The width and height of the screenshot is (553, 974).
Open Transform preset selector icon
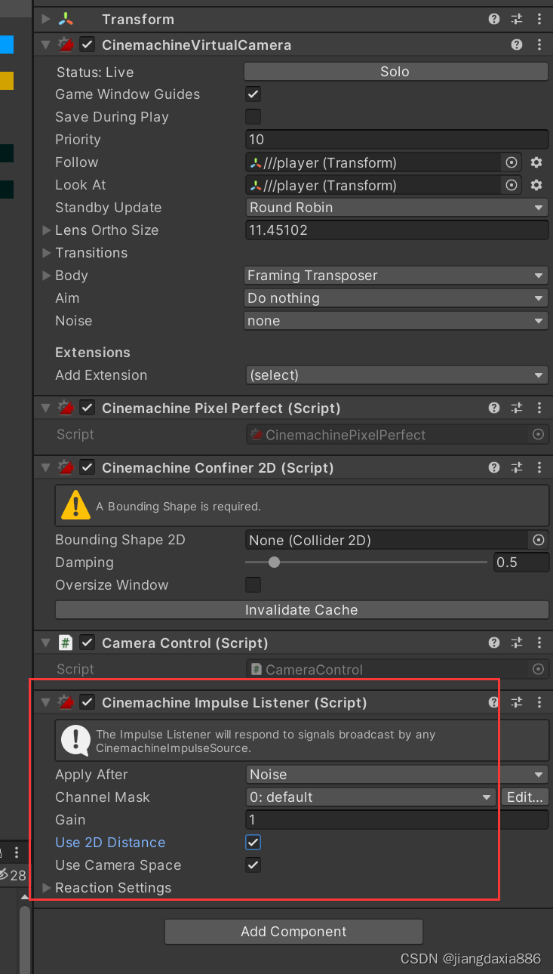517,20
